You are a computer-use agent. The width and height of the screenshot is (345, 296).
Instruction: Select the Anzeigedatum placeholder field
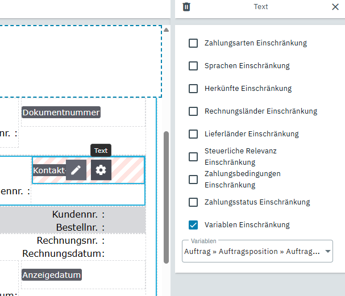[x=51, y=275]
